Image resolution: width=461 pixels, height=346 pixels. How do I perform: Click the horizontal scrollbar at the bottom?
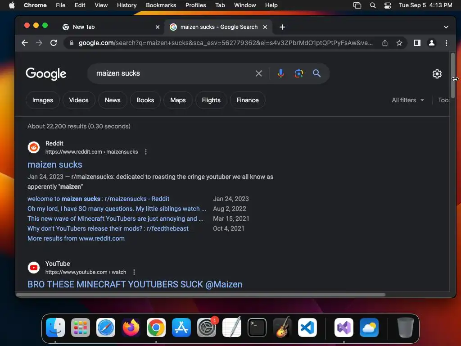(200, 295)
